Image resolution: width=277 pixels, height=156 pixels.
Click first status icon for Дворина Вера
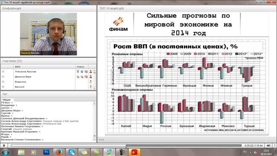tap(78, 77)
